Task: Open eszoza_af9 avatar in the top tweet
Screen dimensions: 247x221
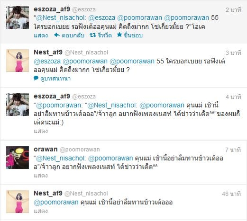Action: tap(18, 18)
